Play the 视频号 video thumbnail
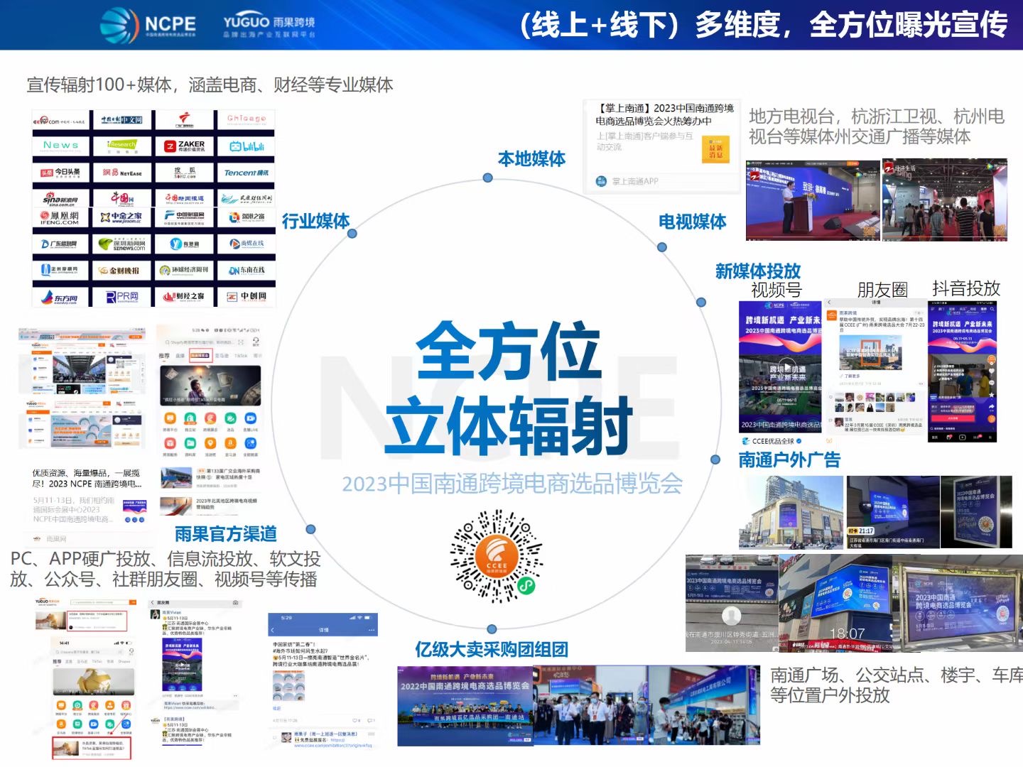 [x=788, y=365]
